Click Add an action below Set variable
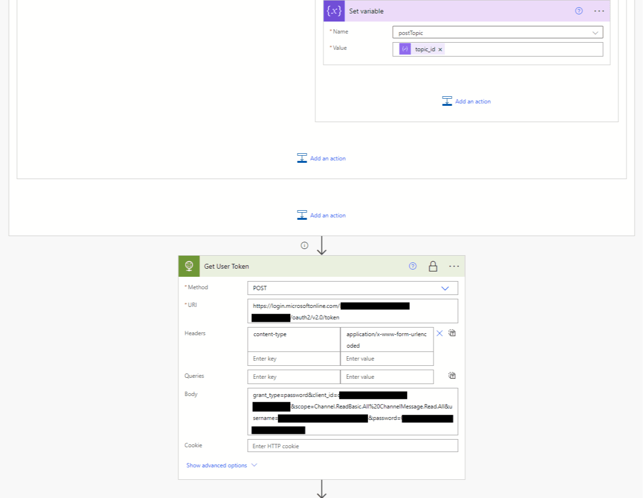Image resolution: width=643 pixels, height=498 pixels. pyautogui.click(x=466, y=102)
